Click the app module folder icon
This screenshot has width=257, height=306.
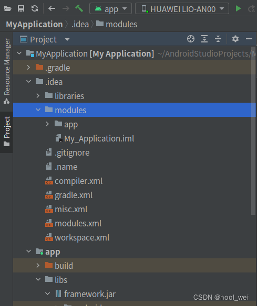[x=39, y=252]
